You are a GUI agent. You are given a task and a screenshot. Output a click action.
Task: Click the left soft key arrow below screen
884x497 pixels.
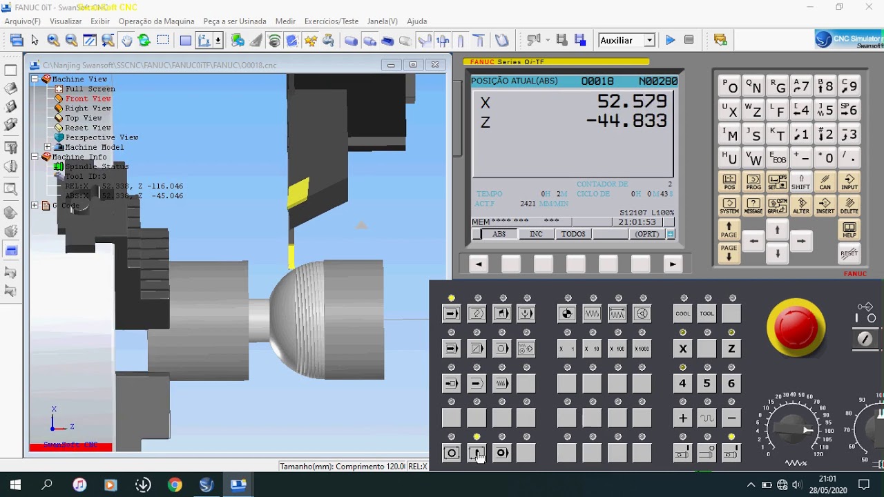(479, 264)
